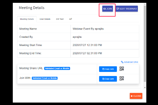Copy the Join With link

108,79
